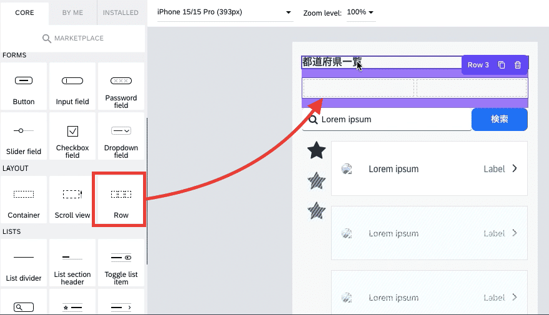Image resolution: width=549 pixels, height=315 pixels.
Task: Click the component panel scrollbar
Action: point(147,191)
